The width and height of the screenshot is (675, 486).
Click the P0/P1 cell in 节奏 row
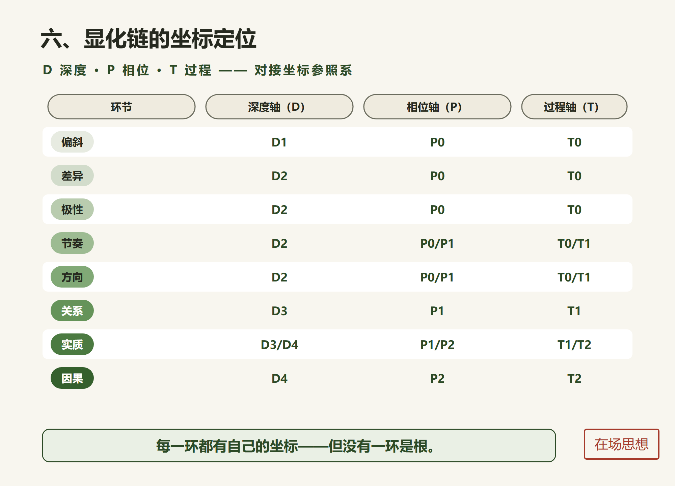pos(437,243)
